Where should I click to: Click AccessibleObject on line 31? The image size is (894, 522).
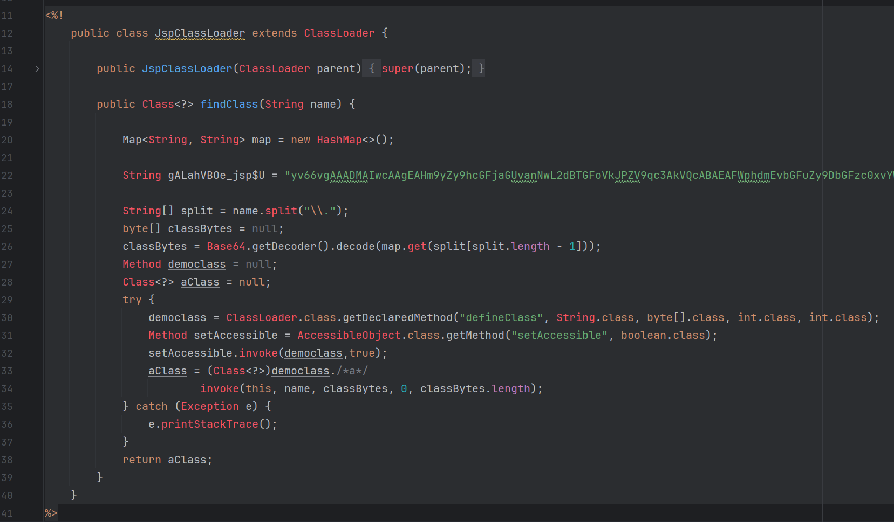click(x=349, y=336)
